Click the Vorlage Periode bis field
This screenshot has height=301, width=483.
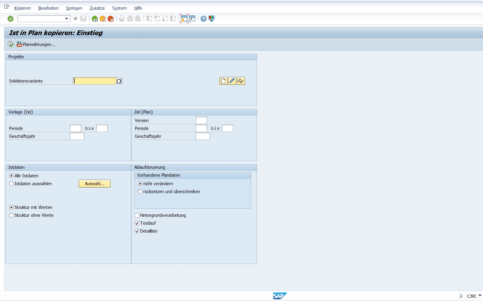point(102,128)
